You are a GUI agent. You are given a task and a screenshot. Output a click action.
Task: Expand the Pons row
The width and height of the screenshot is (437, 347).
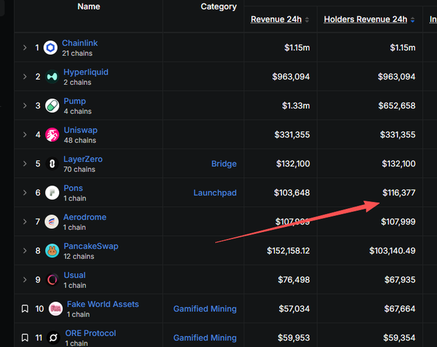click(x=25, y=193)
